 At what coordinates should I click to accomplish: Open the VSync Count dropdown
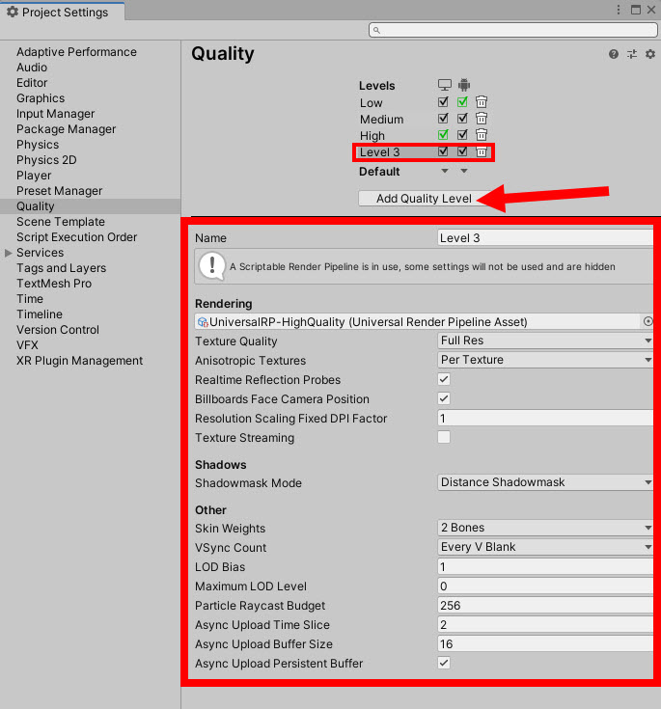[x=545, y=547]
